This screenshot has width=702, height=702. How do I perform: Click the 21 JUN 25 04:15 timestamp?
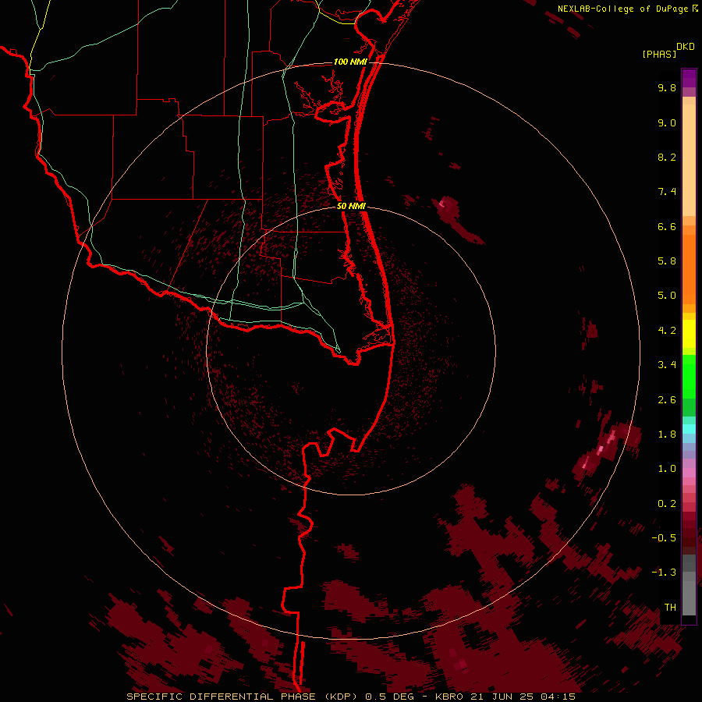pyautogui.click(x=524, y=697)
